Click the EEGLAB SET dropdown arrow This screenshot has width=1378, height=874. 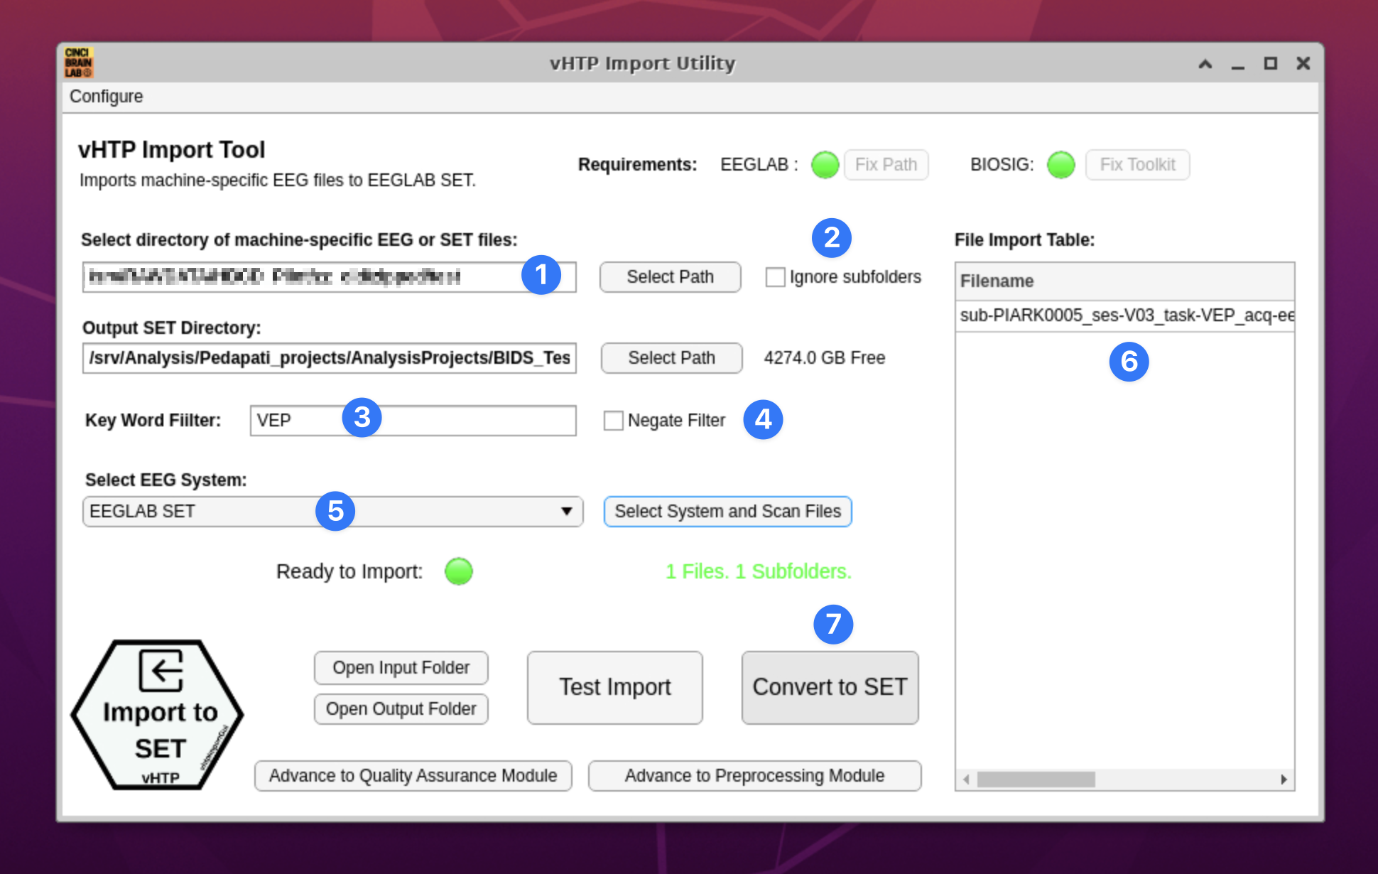click(566, 512)
